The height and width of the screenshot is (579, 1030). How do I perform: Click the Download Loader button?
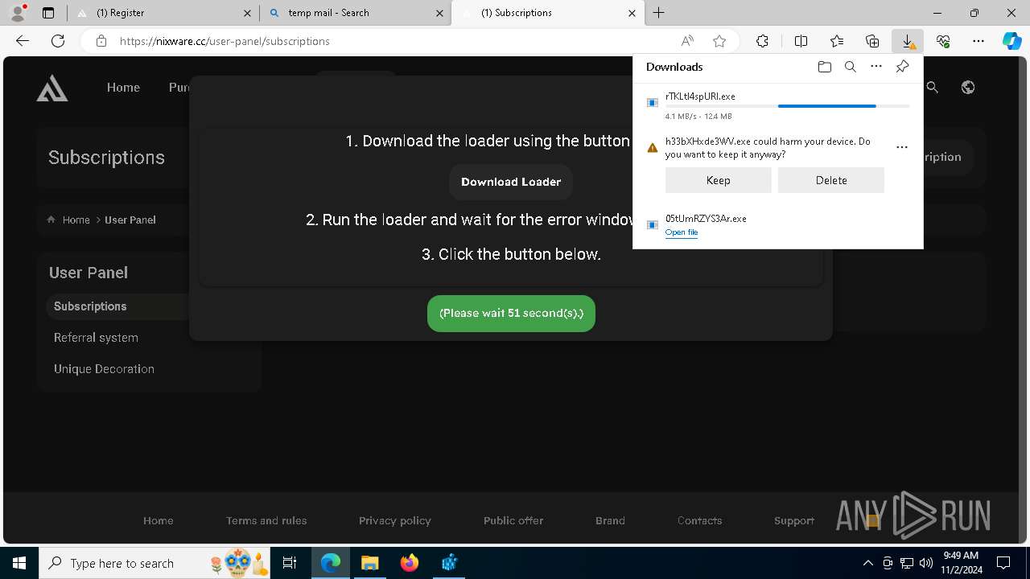[511, 182]
